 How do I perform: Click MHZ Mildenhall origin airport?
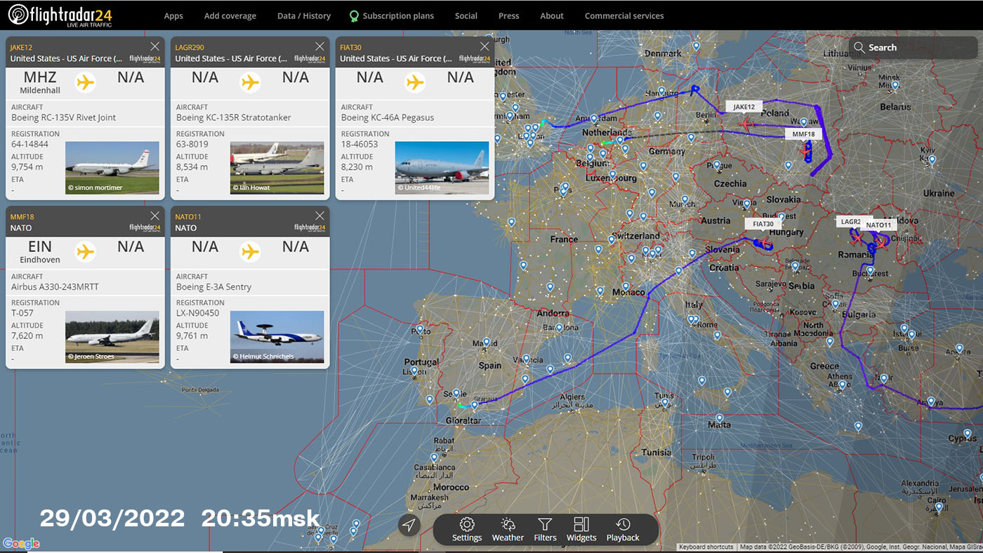pyautogui.click(x=40, y=81)
